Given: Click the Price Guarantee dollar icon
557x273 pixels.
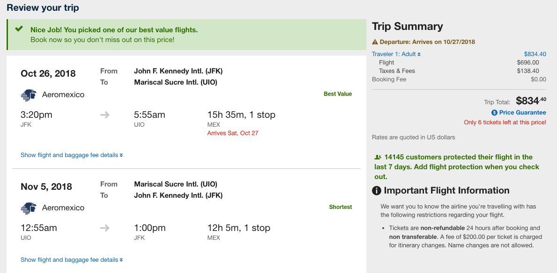Looking at the screenshot, I should [494, 113].
